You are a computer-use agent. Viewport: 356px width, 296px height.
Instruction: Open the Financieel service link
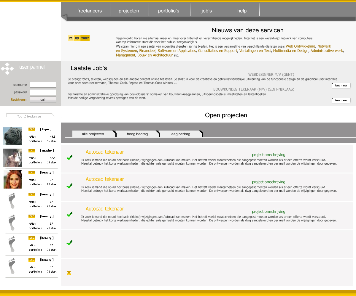click(147, 51)
